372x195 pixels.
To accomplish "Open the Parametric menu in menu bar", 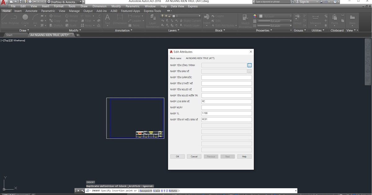I will pyautogui.click(x=133, y=6).
